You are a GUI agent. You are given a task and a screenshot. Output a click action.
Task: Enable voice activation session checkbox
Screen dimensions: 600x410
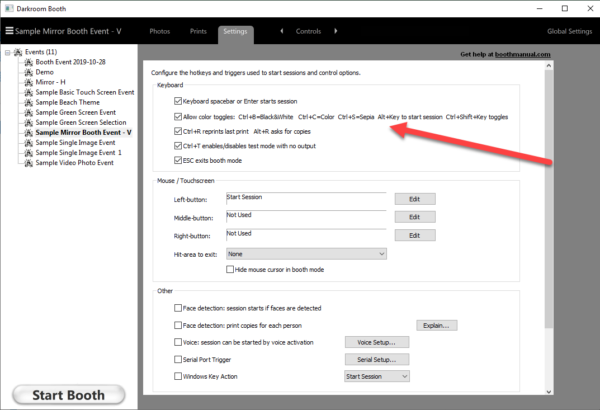click(x=178, y=342)
